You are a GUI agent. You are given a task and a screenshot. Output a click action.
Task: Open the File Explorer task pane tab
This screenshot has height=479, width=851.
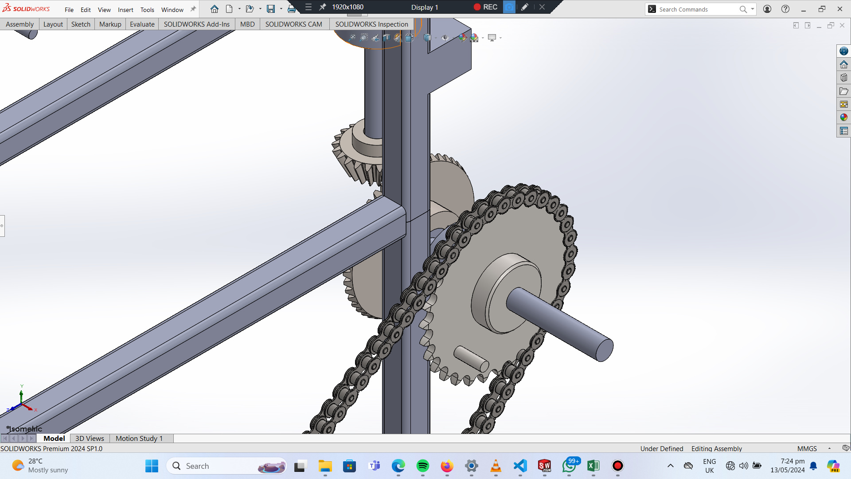pos(843,91)
